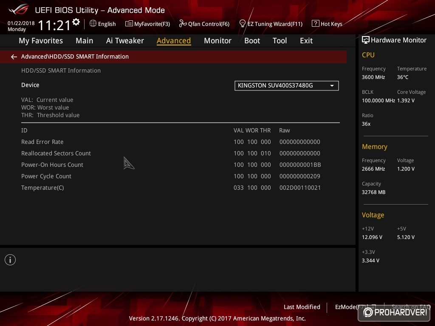Click memory frequency 2666 MHz
Viewport: 435px width, 326px height.
click(373, 169)
